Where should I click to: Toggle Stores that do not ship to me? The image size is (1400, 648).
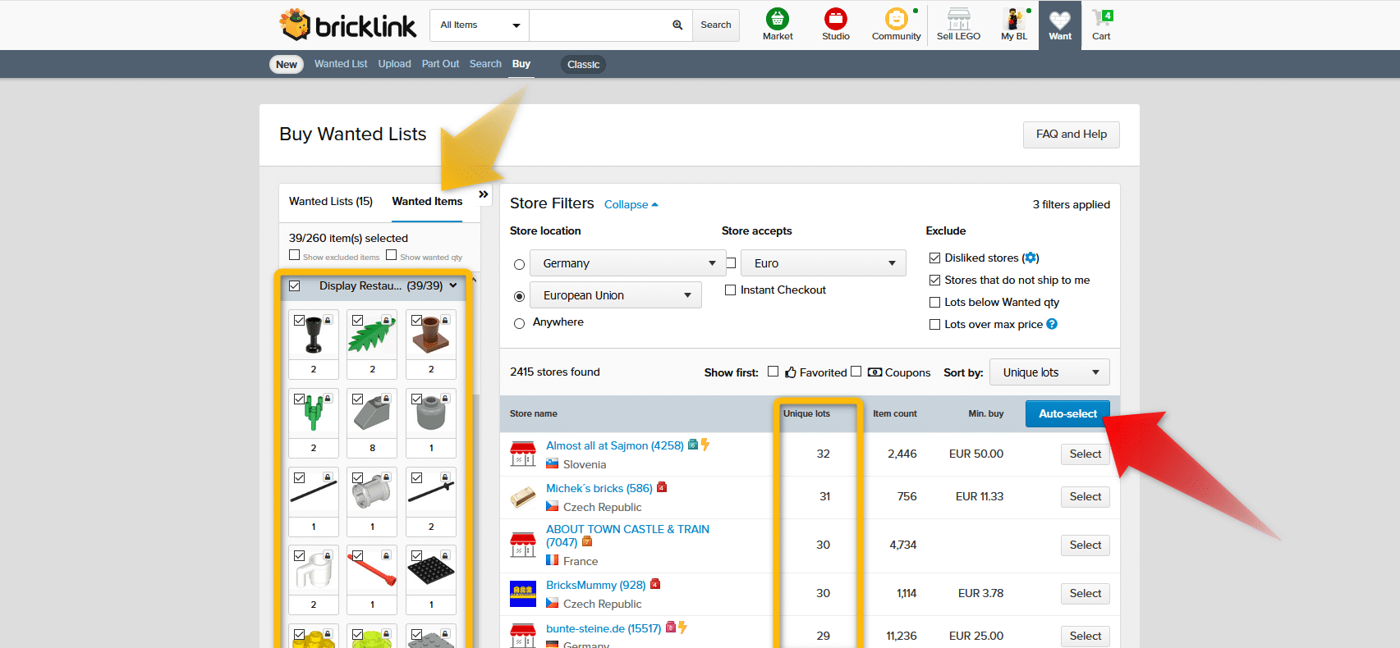pyautogui.click(x=934, y=281)
